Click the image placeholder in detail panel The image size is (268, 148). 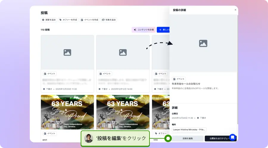[x=203, y=44]
